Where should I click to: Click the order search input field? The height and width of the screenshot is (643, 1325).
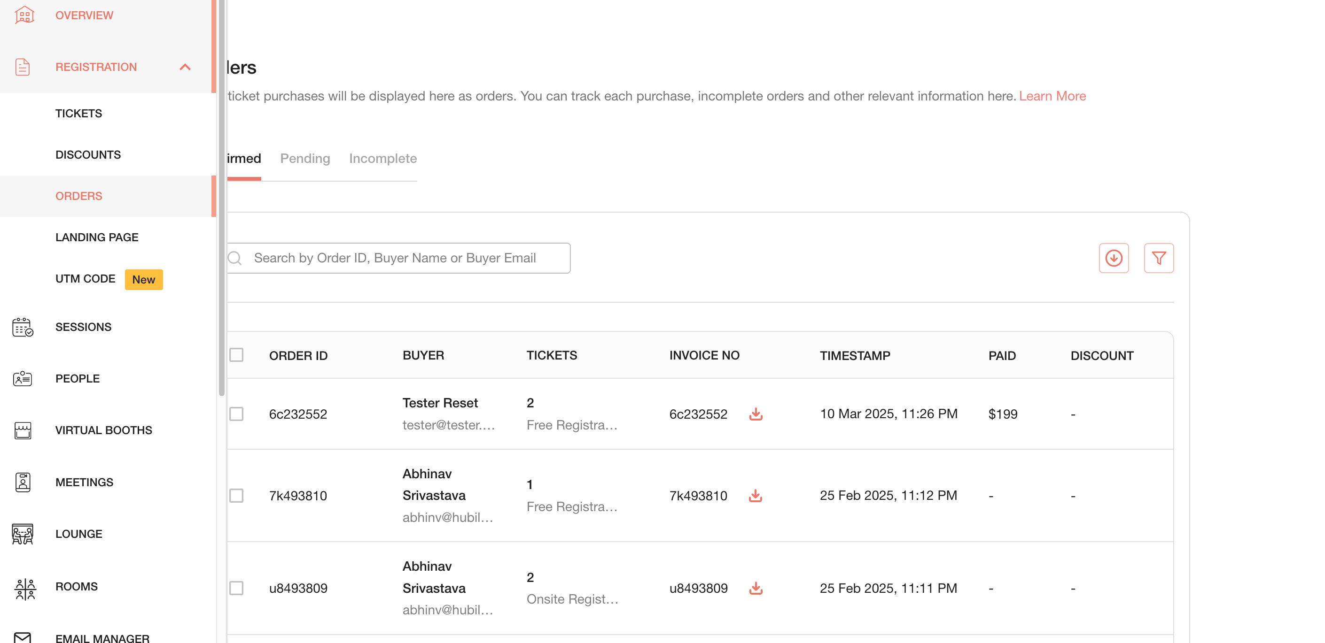398,258
